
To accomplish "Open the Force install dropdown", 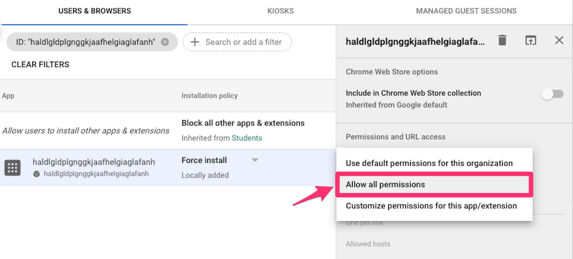I will click(255, 160).
